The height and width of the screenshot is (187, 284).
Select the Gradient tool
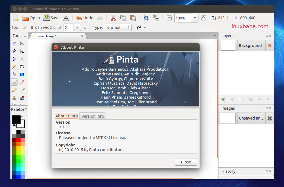point(22,74)
